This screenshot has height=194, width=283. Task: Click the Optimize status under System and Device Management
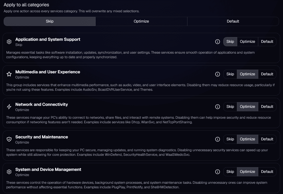coord(22,175)
